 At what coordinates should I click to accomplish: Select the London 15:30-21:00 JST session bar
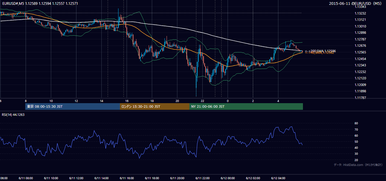155,106
